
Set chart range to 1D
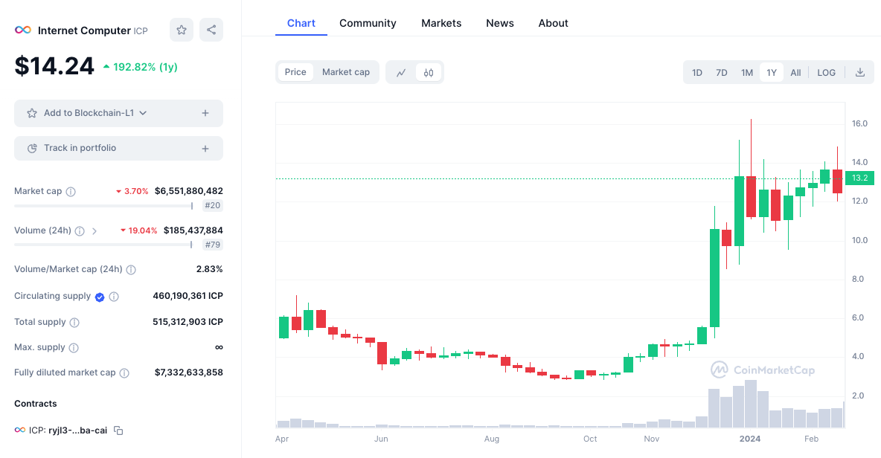[697, 72]
